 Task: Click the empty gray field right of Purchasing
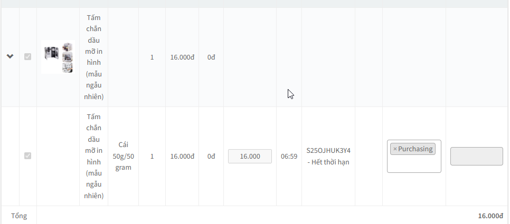point(477,156)
